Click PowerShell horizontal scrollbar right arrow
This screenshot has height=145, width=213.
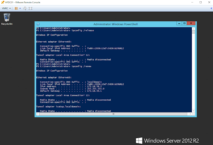tap(190, 114)
